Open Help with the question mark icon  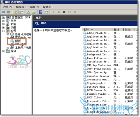coord(41,12)
